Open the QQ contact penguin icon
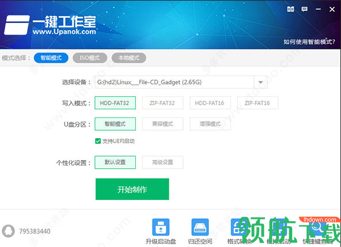 tap(8, 231)
